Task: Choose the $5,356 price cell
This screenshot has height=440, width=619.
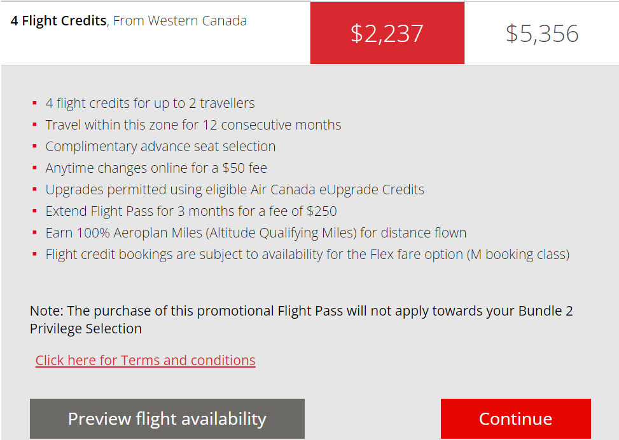Action: point(542,34)
